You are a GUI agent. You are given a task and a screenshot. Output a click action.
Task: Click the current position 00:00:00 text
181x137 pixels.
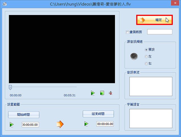(16, 95)
